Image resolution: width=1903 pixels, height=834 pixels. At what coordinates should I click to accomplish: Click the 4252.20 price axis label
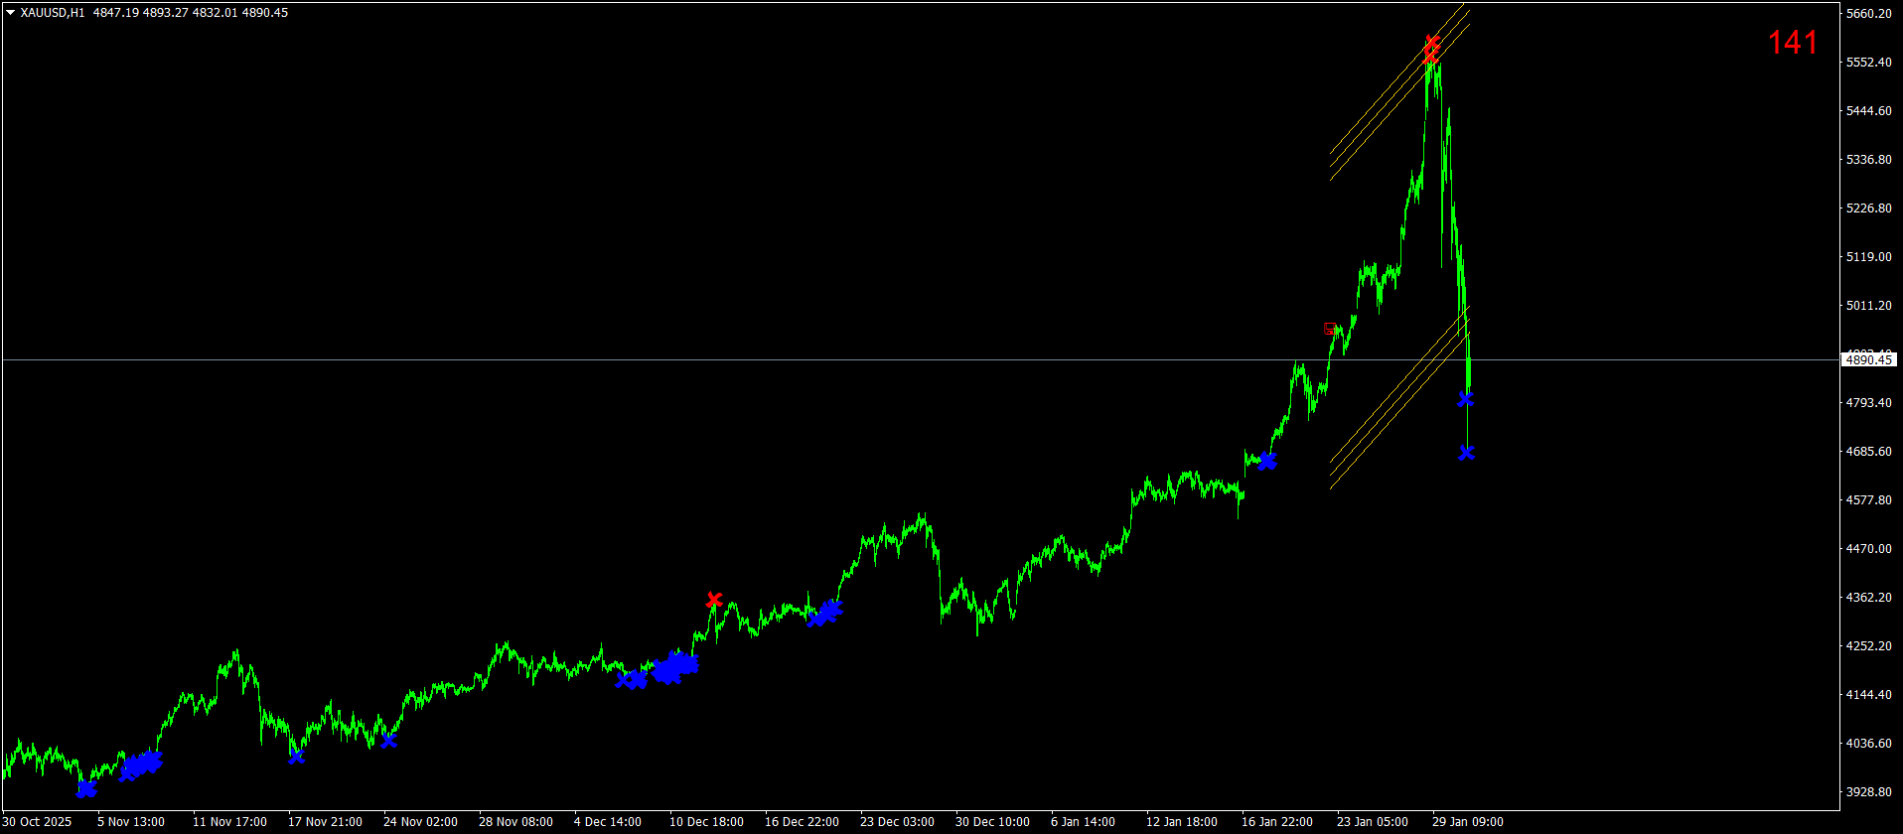click(x=1868, y=645)
